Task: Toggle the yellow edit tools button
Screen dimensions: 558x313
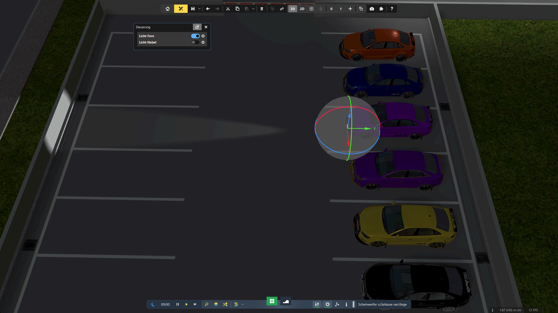Action: click(181, 9)
